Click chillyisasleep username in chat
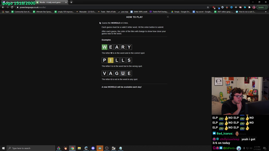 pos(230,139)
